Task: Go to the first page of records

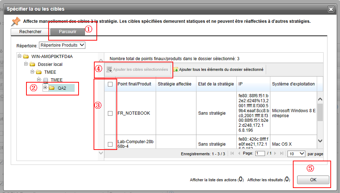Action: pos(232,153)
